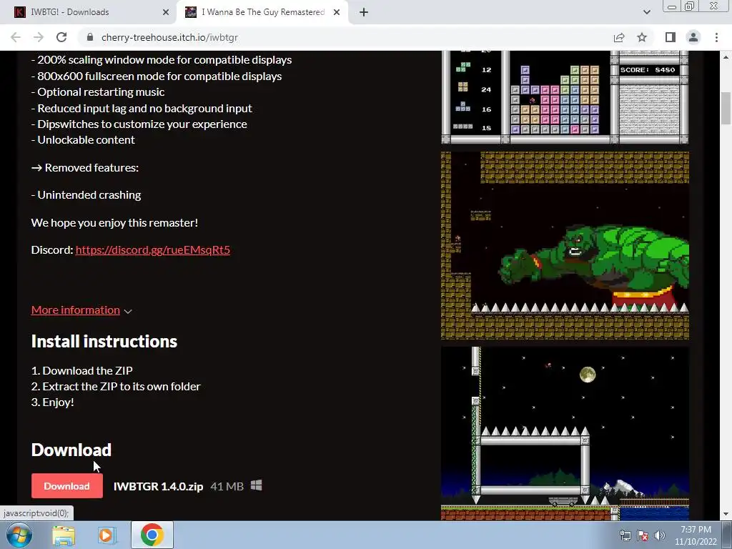Viewport: 732px width, 549px height.
Task: Open a new browser tab
Action: (x=364, y=12)
